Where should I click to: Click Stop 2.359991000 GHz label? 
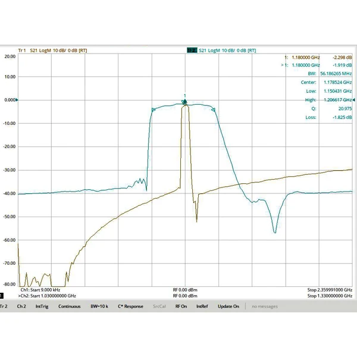(x=330, y=290)
